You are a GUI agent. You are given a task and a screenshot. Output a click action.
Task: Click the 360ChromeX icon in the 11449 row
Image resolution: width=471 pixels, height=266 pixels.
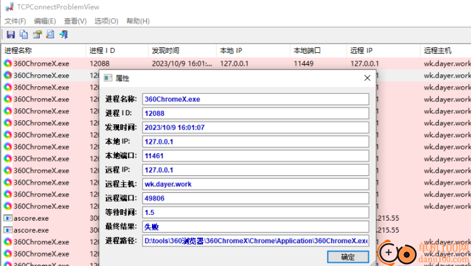(8, 63)
